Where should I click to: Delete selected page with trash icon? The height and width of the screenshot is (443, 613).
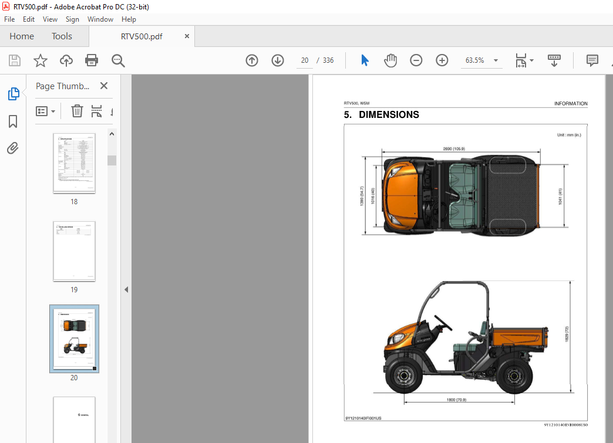76,111
